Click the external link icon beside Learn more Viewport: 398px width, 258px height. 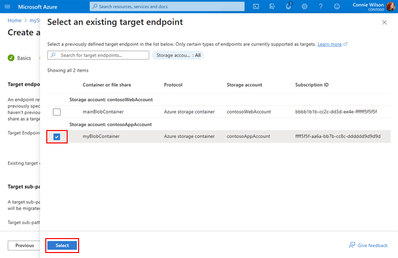[x=345, y=44]
